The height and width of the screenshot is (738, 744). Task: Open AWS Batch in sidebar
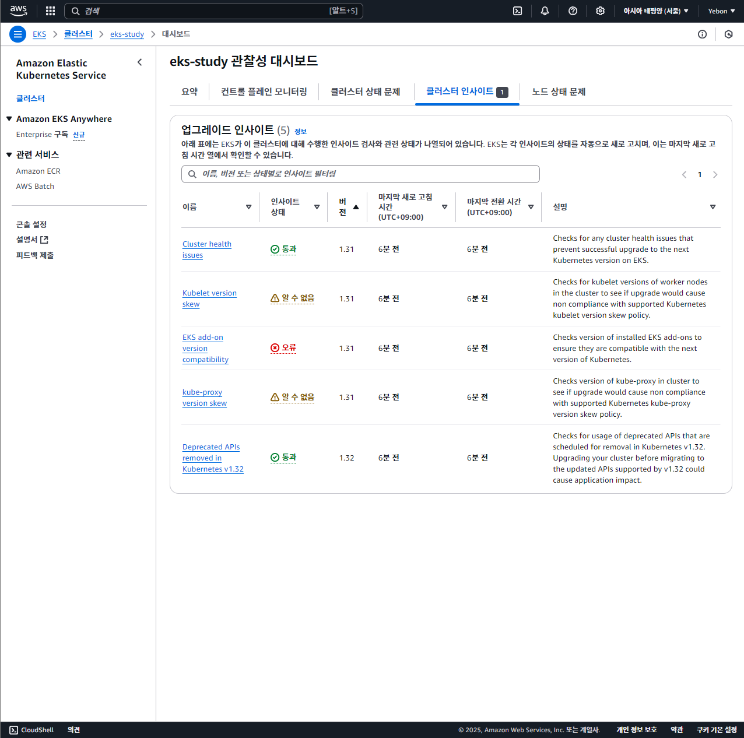point(35,187)
